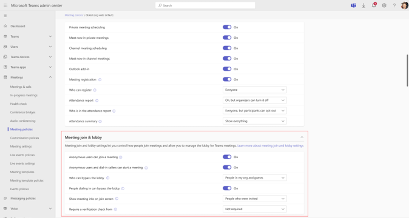The width and height of the screenshot is (409, 218).
Task: Disable the Outlook add-in toggle
Action: (x=227, y=69)
